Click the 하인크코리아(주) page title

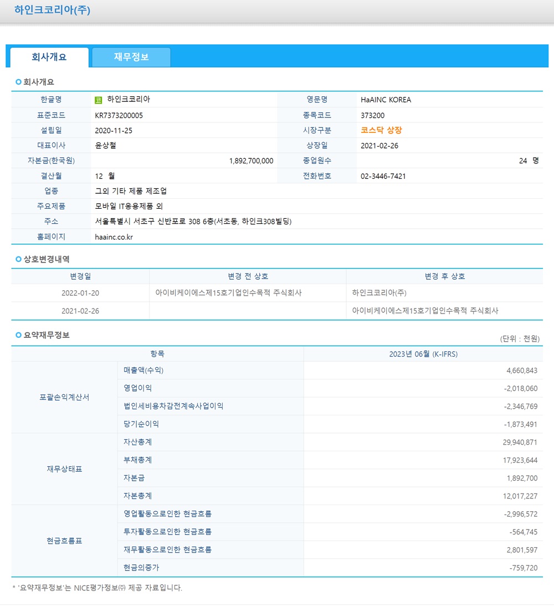tap(52, 10)
